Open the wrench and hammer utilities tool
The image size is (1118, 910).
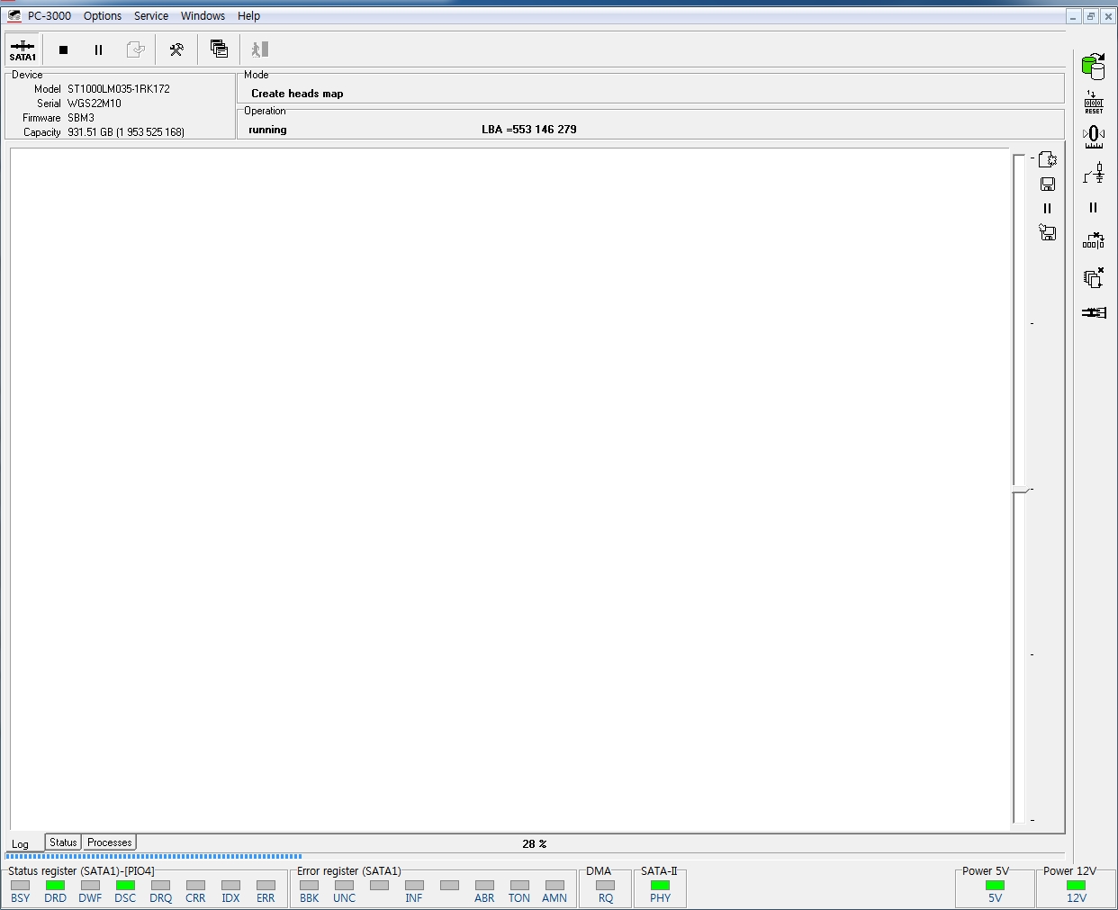pyautogui.click(x=176, y=50)
